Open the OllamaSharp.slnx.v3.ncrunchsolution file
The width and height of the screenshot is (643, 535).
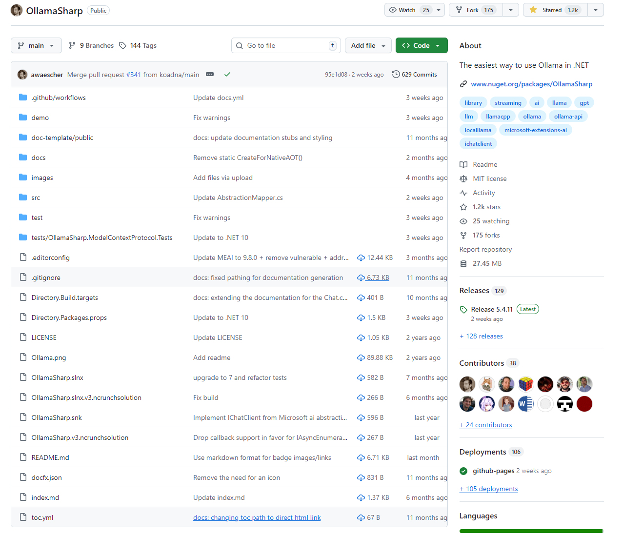86,397
